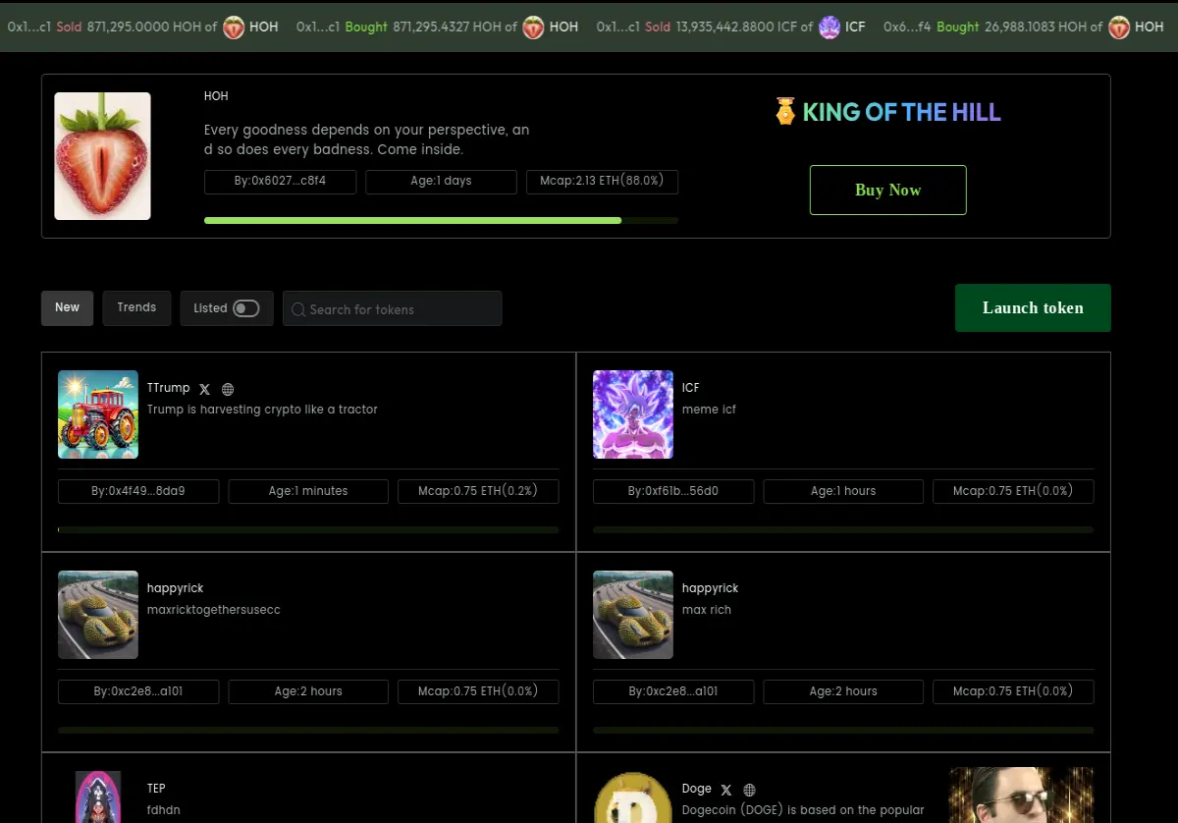Click the Age:2 hours label of max rich
The height and width of the screenshot is (823, 1178).
coord(843,691)
